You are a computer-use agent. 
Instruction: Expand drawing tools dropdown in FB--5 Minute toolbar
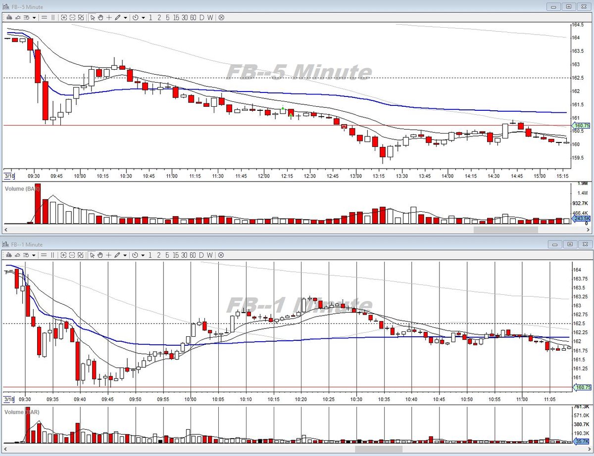click(x=125, y=17)
